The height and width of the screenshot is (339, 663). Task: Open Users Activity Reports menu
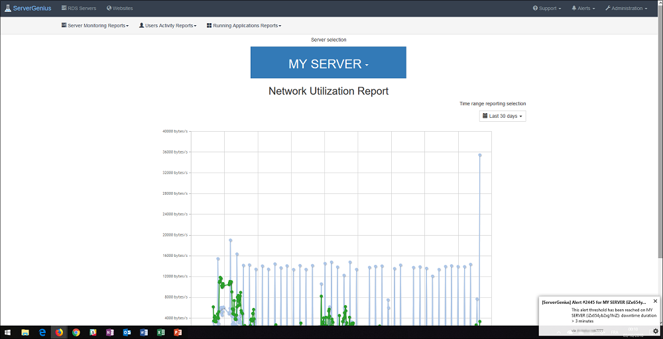pyautogui.click(x=168, y=26)
